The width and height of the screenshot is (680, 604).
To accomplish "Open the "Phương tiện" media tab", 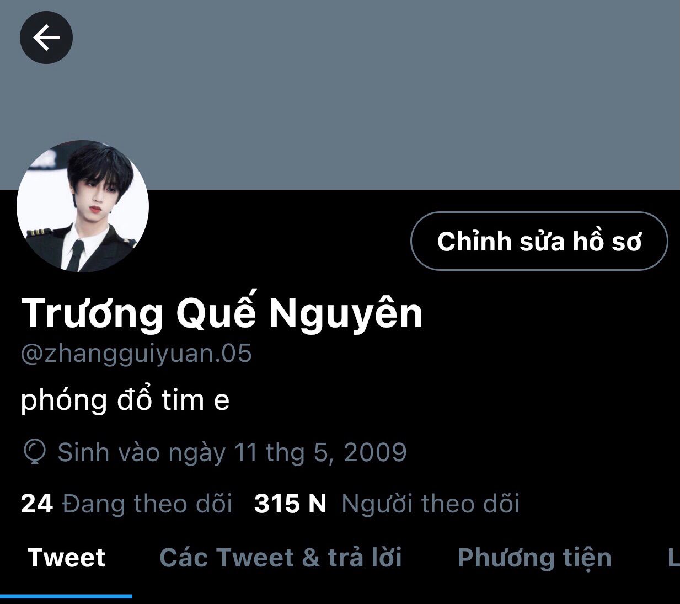I will [534, 558].
